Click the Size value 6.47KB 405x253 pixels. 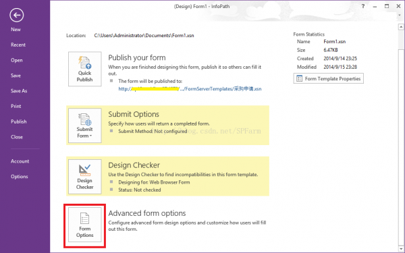click(x=331, y=50)
